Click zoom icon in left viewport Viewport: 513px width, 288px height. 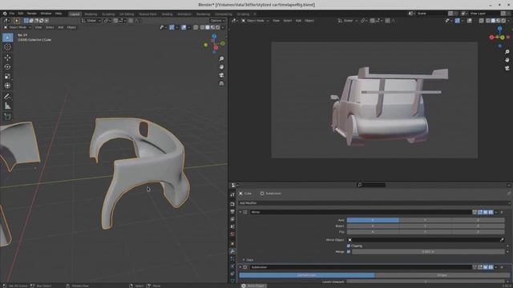[x=221, y=58]
